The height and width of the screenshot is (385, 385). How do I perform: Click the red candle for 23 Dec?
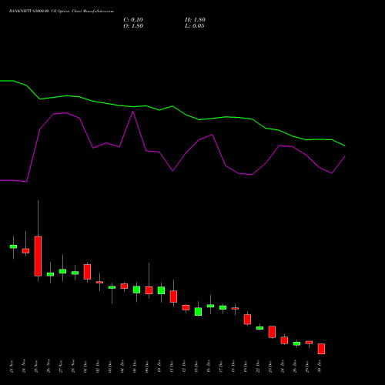pos(272,332)
